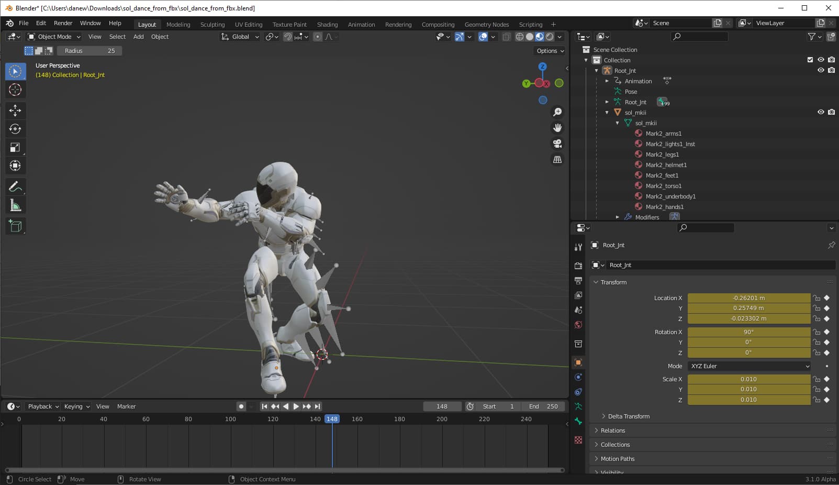Viewport: 839px width, 485px height.
Task: Activate the Add Cube tool
Action: (15, 226)
